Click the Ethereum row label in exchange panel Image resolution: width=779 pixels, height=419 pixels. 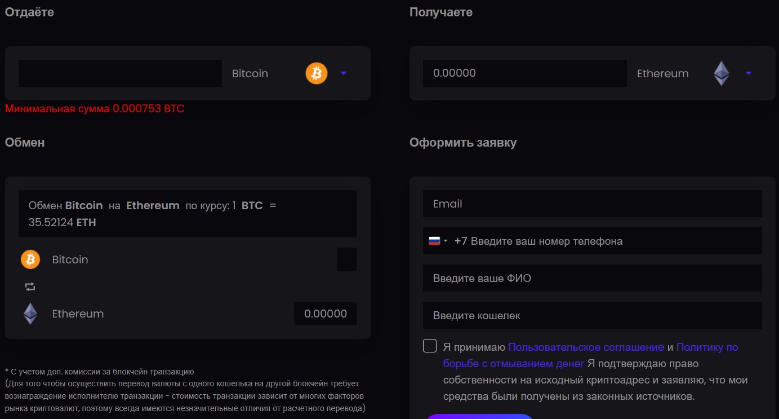tap(78, 314)
